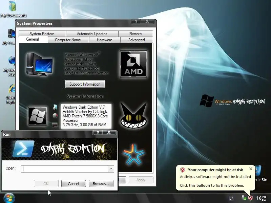
Task: Select the General tab
Action: tap(33, 39)
